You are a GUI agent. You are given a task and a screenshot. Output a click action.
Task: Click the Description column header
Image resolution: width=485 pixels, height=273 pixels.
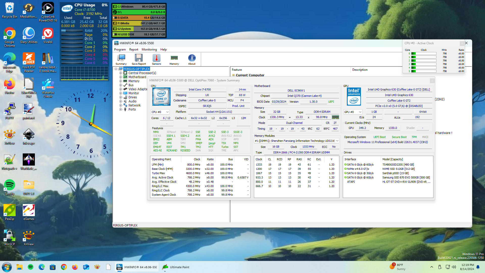tap(360, 70)
